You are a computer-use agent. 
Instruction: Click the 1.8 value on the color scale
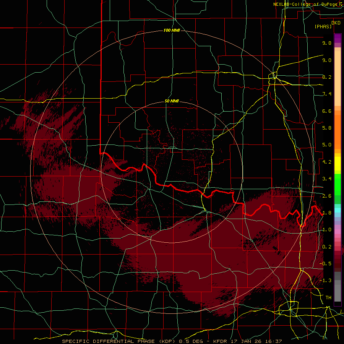pos(327,213)
